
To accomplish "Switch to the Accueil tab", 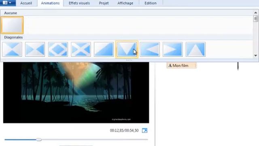I will click(x=26, y=3).
